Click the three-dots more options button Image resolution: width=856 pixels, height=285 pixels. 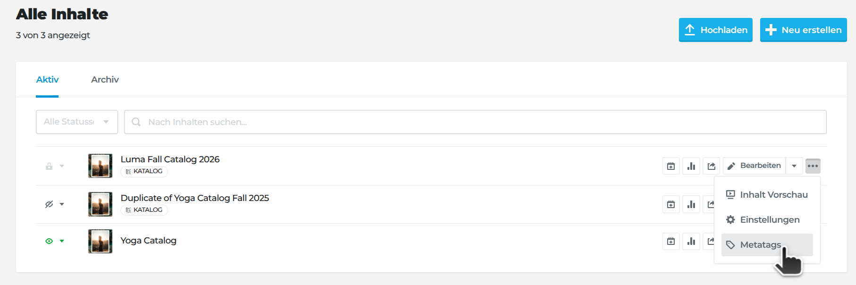pyautogui.click(x=813, y=166)
